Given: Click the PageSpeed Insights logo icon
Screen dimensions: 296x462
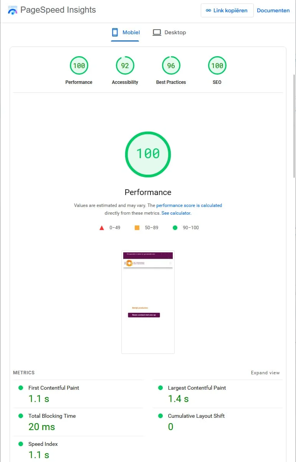Looking at the screenshot, I should (x=12, y=10).
